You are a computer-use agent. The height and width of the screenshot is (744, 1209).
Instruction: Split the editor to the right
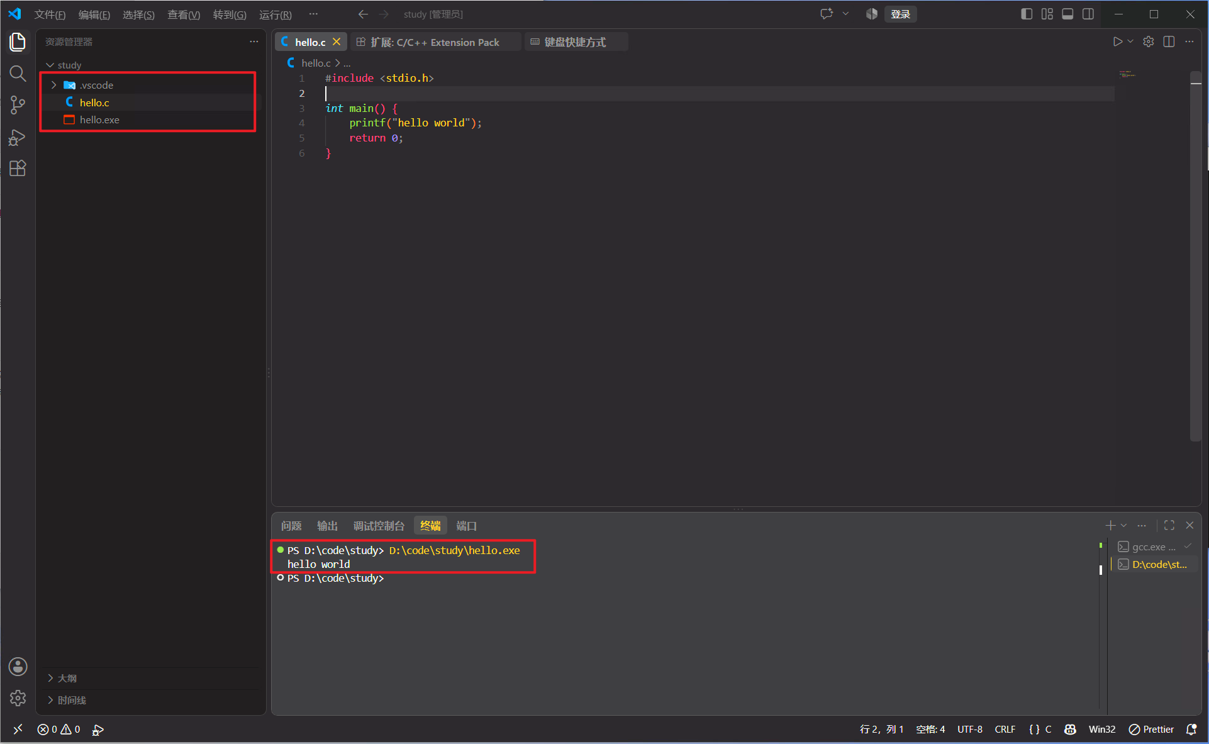coord(1169,42)
